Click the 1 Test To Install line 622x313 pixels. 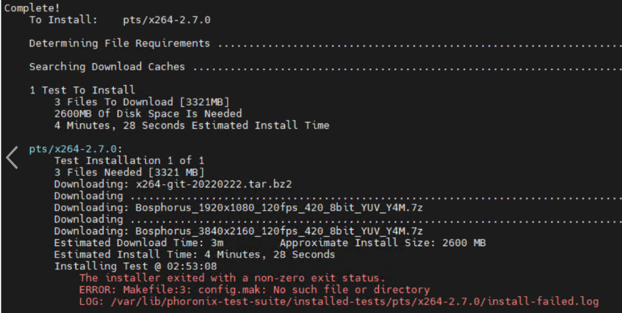(x=83, y=90)
